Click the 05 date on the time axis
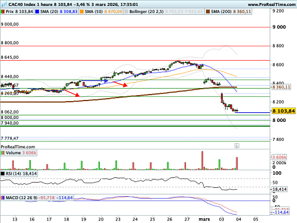 pos(256,219)
